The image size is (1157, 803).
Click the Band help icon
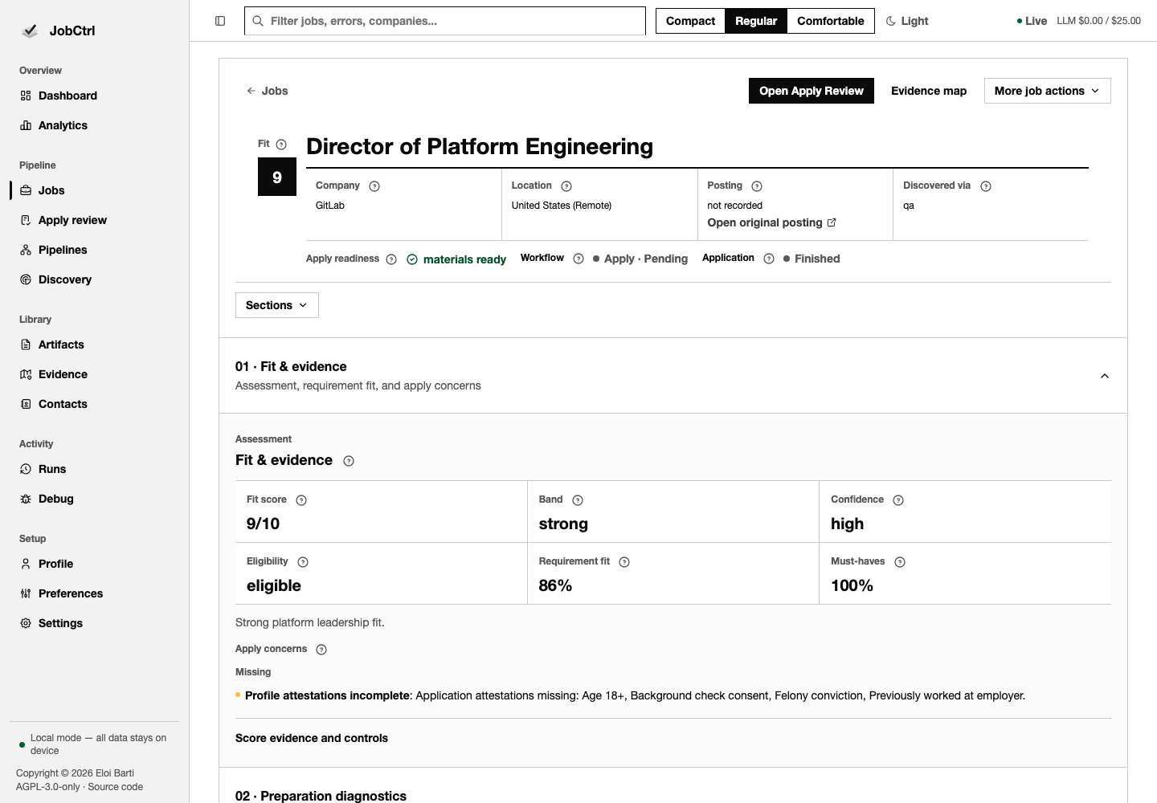pyautogui.click(x=578, y=500)
